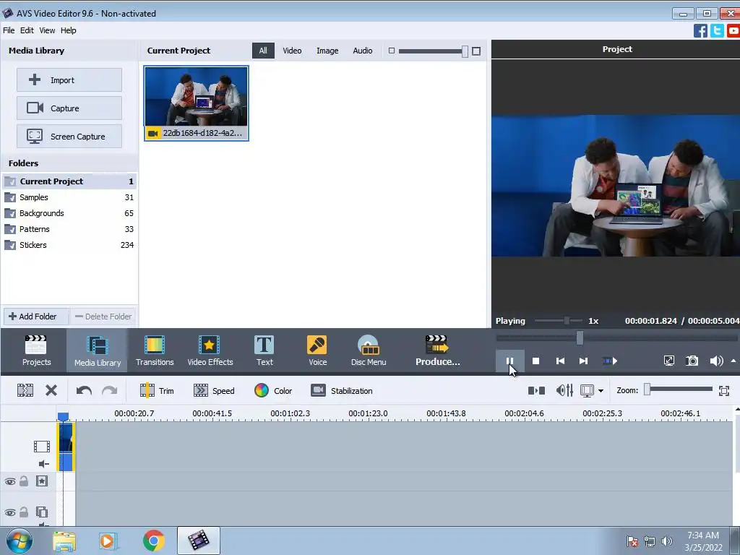This screenshot has height=555, width=740.
Task: Open the Stabilization tool
Action: (x=342, y=391)
